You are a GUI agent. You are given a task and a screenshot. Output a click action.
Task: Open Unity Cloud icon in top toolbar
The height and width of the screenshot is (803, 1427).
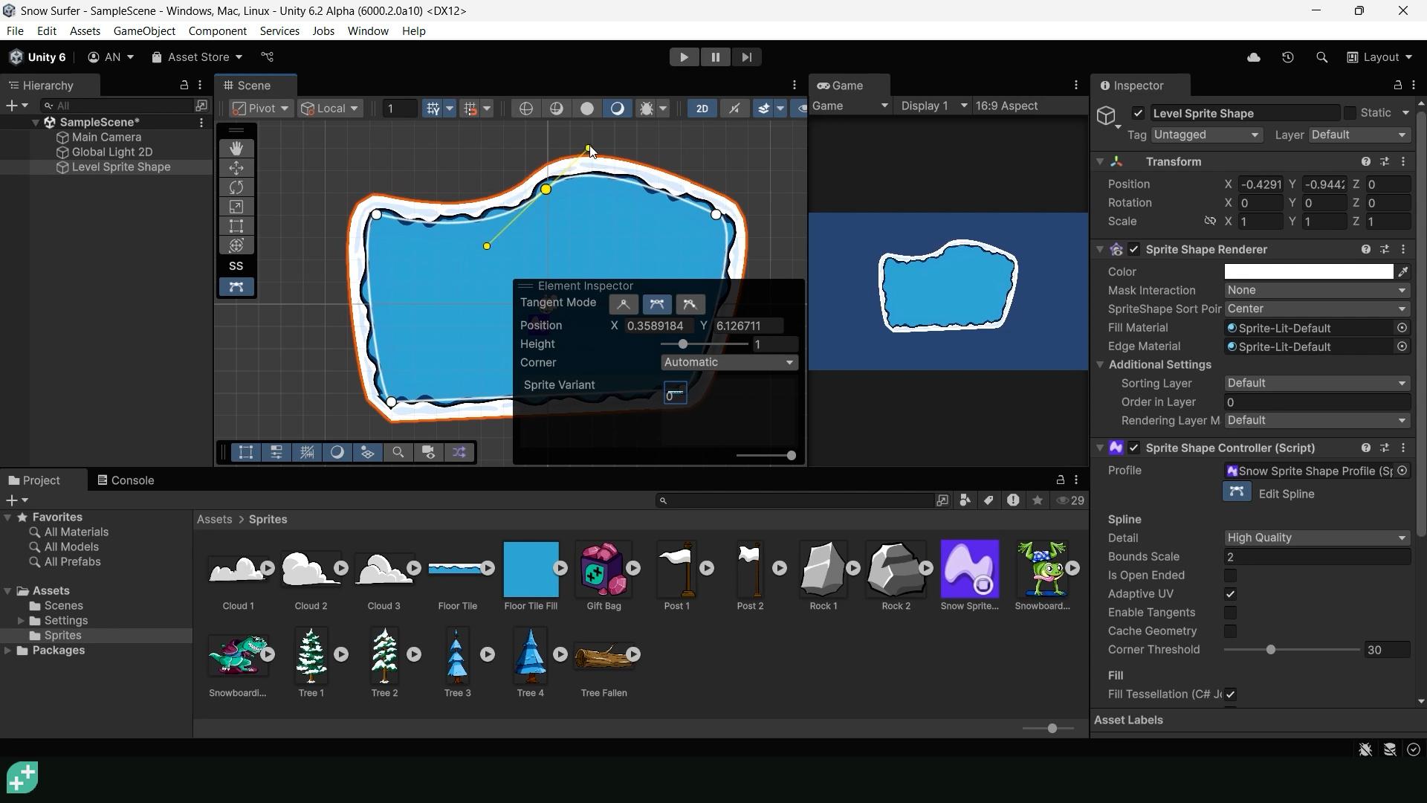[x=1254, y=57]
